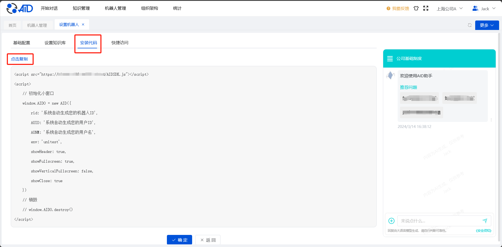Viewport: 502px width, 247px height.
Task: Switch to the 机器人管理 page tab
Action: [37, 25]
